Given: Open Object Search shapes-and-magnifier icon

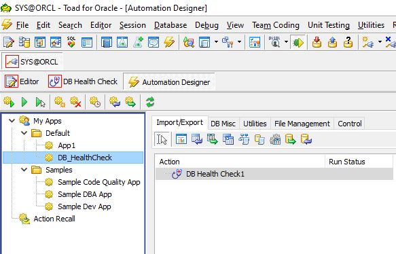Looking at the screenshot, I should coord(189,42).
